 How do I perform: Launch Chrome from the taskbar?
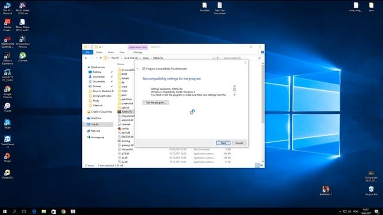[x=63, y=211]
